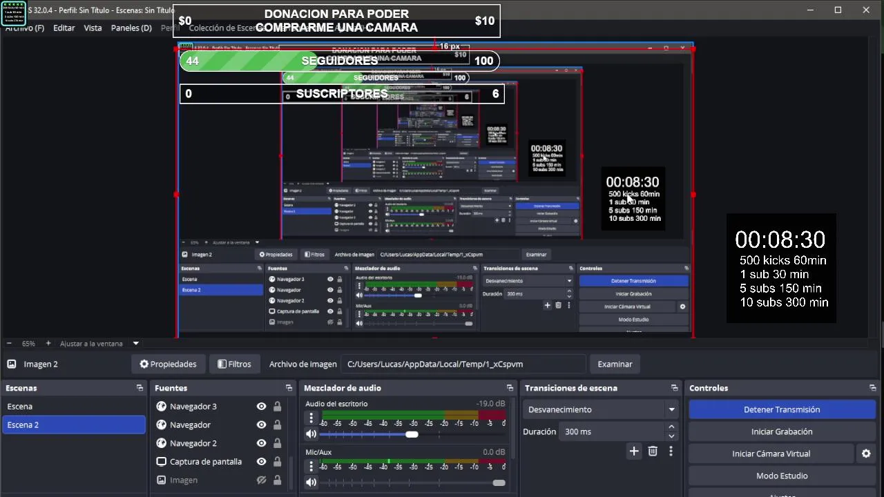Open the Desvanecimiento transition dropdown

pyautogui.click(x=599, y=409)
